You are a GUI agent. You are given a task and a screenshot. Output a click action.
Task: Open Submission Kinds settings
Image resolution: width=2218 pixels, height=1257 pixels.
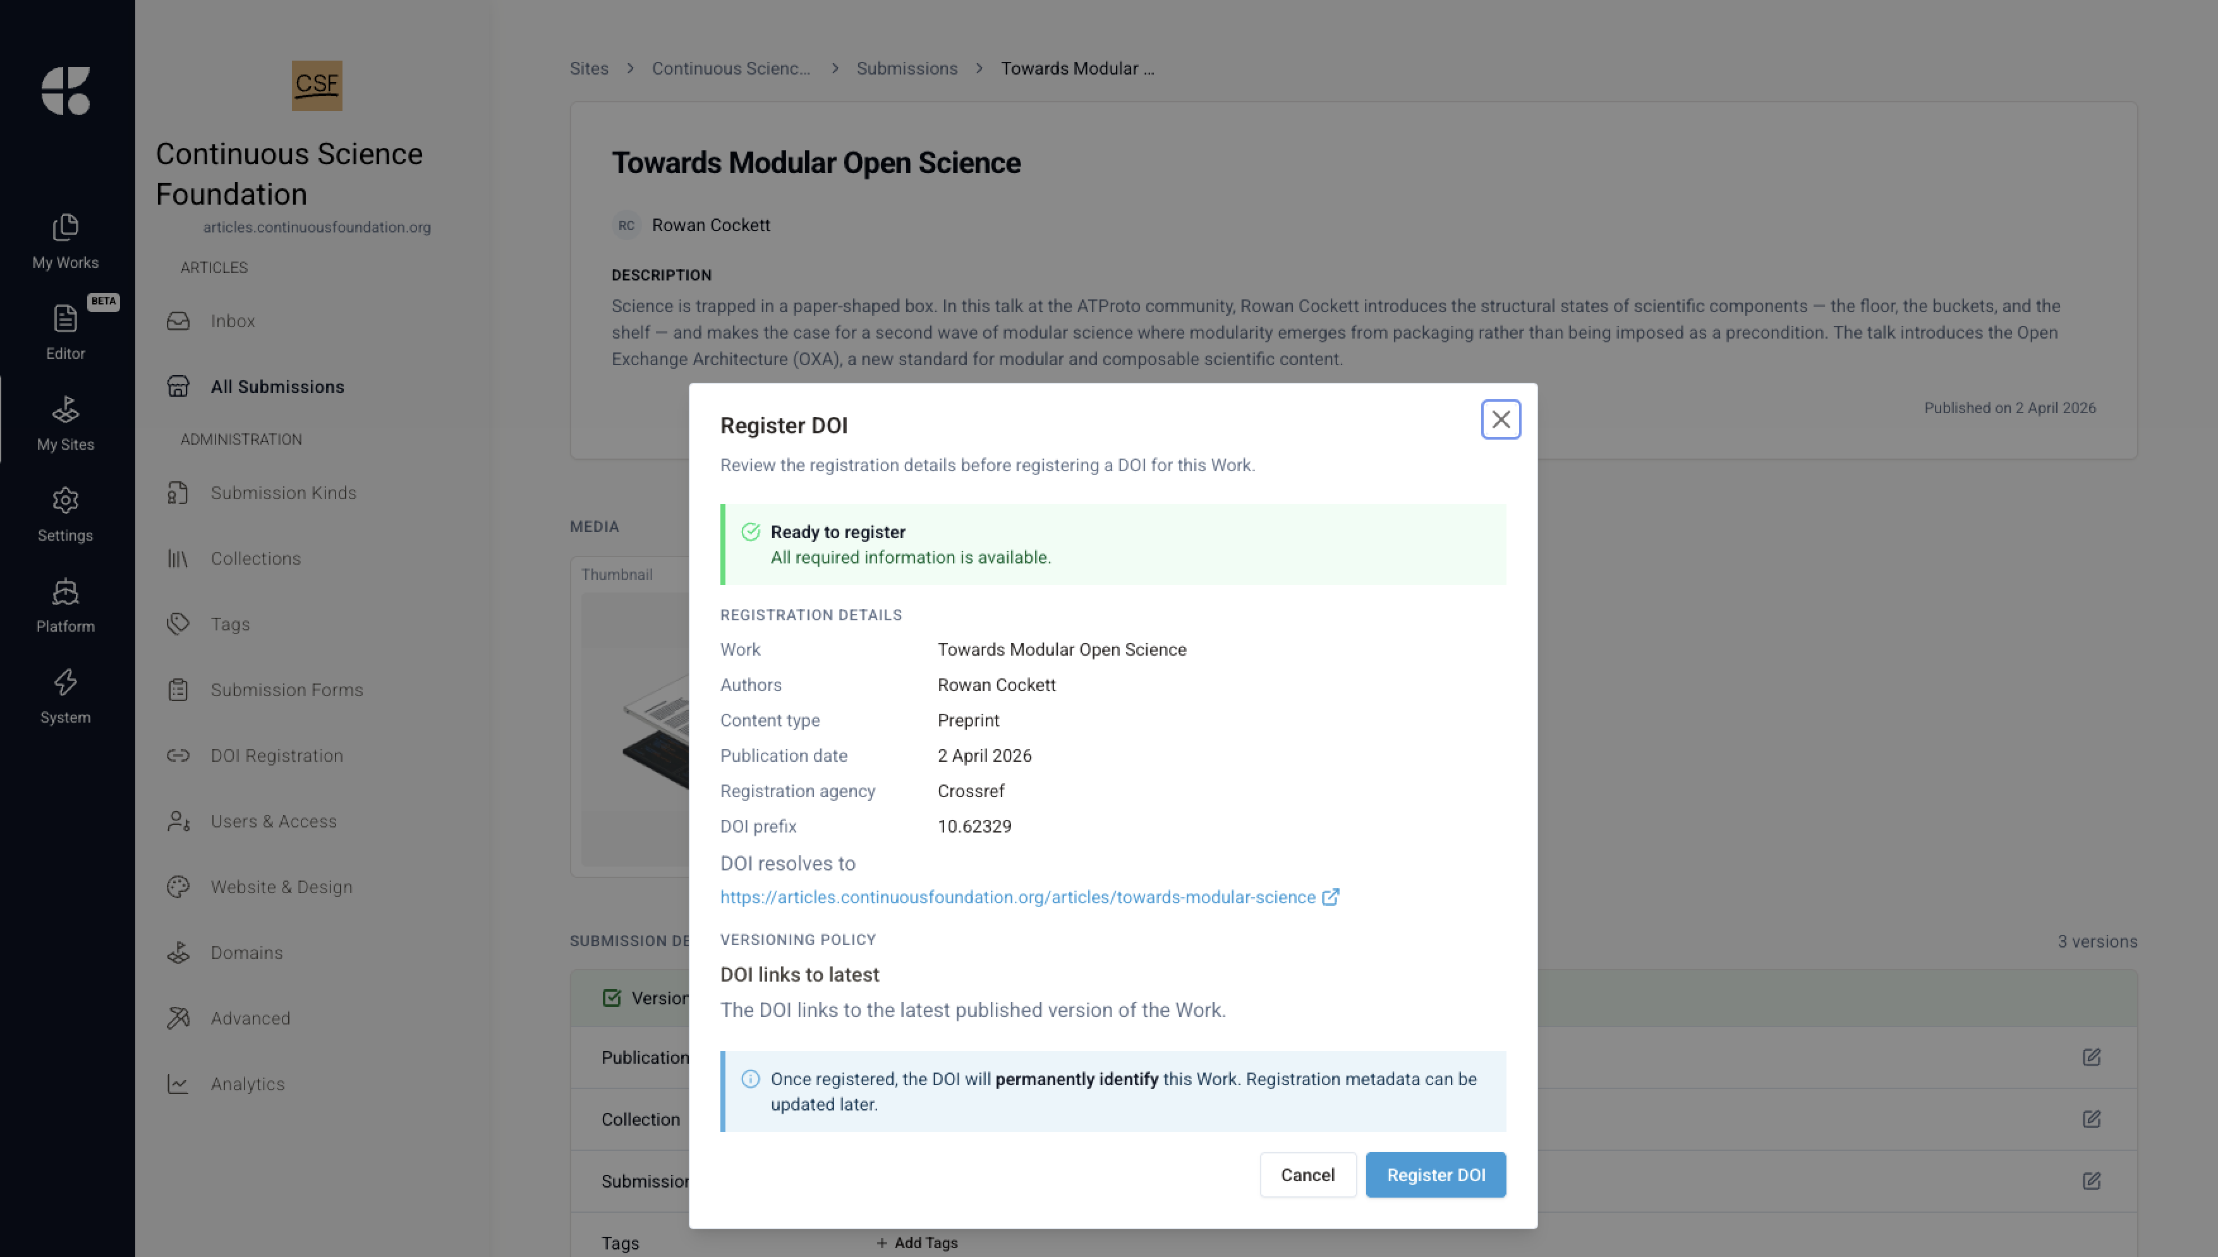tap(283, 493)
